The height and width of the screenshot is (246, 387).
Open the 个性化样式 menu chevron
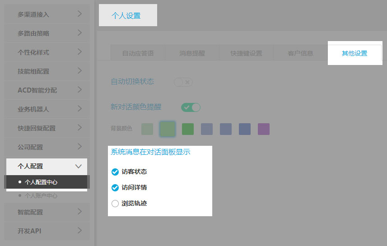[79, 52]
